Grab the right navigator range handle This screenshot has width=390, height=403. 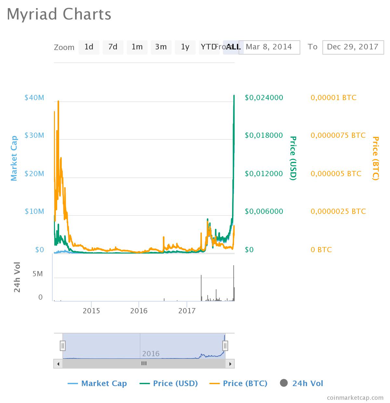tap(225, 345)
